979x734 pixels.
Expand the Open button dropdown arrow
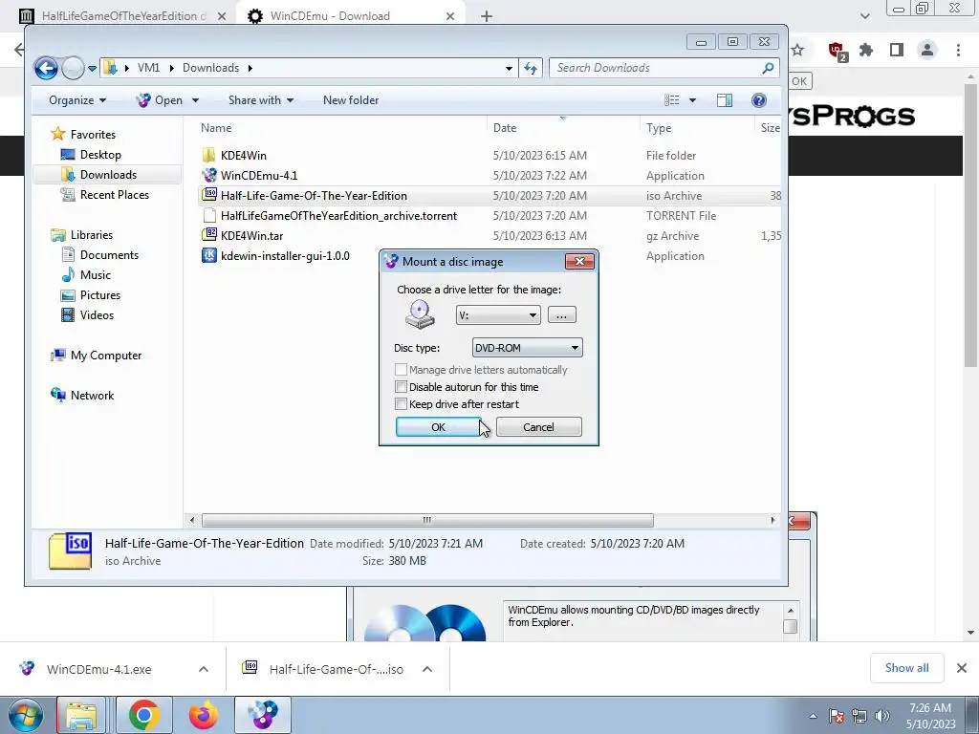(195, 100)
